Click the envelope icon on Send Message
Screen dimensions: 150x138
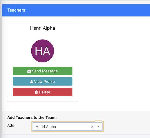[29, 71]
